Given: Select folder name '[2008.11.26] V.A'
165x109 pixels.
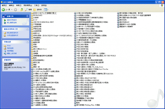Looking at the screenshot, I should [45, 13].
